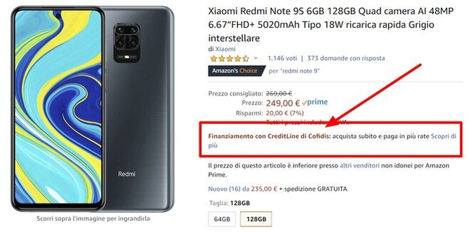
Task: Click the phone rear camera module
Action: tap(127, 43)
